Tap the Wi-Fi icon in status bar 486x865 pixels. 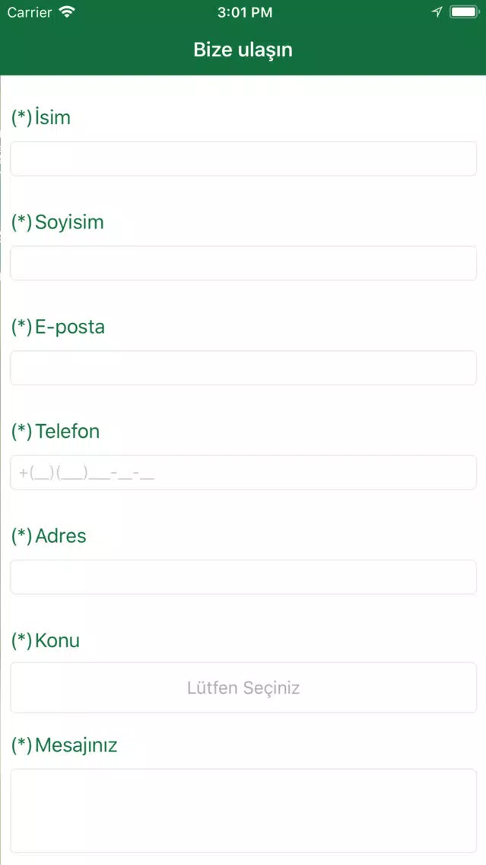[x=67, y=12]
